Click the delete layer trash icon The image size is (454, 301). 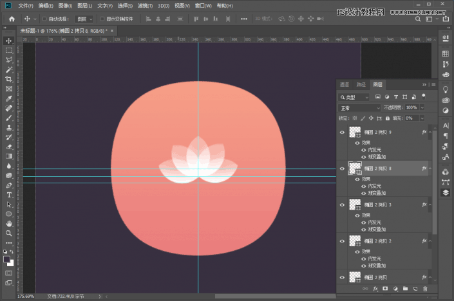tap(425, 289)
